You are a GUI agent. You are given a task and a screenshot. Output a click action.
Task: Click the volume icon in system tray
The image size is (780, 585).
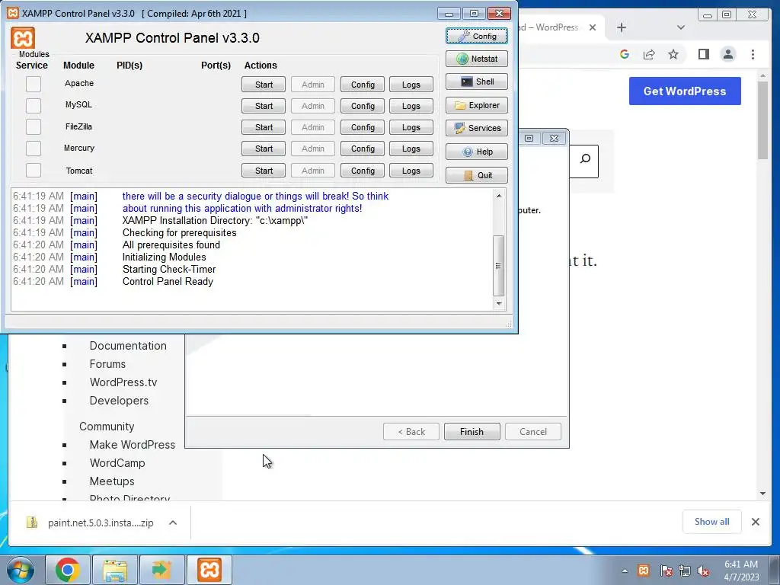(703, 571)
